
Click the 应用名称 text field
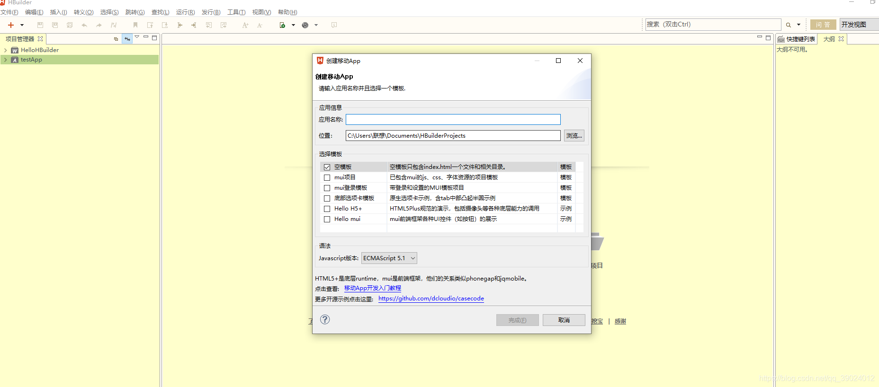click(453, 119)
